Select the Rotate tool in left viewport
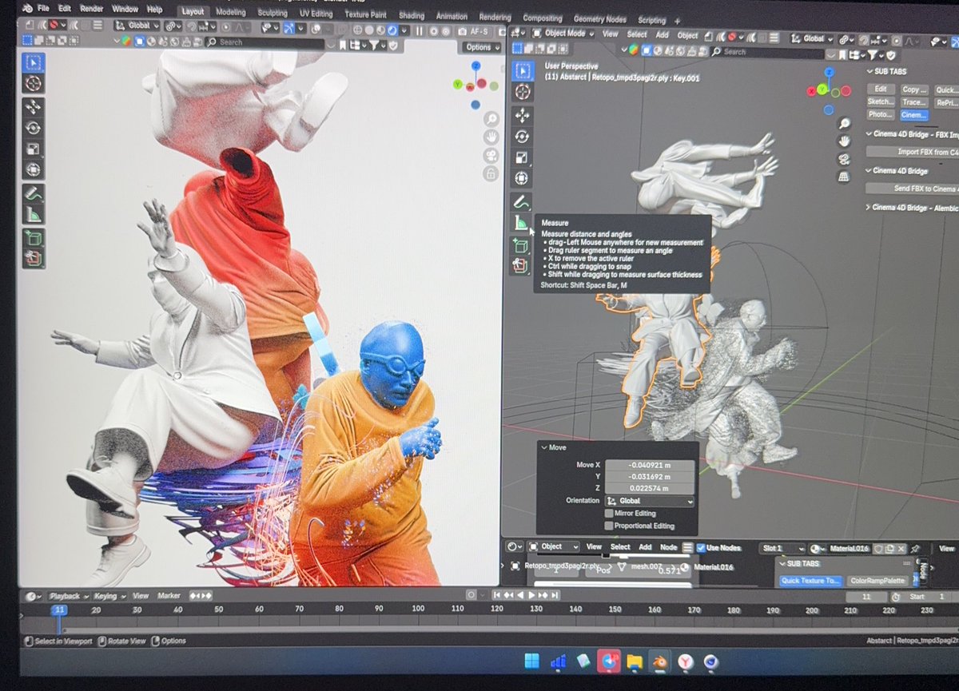This screenshot has width=959, height=691. click(34, 128)
